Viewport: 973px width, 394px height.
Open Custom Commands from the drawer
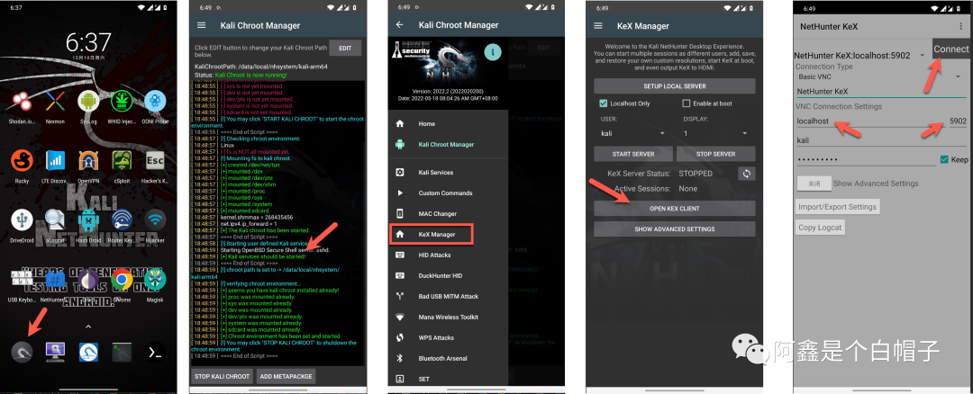tap(448, 193)
